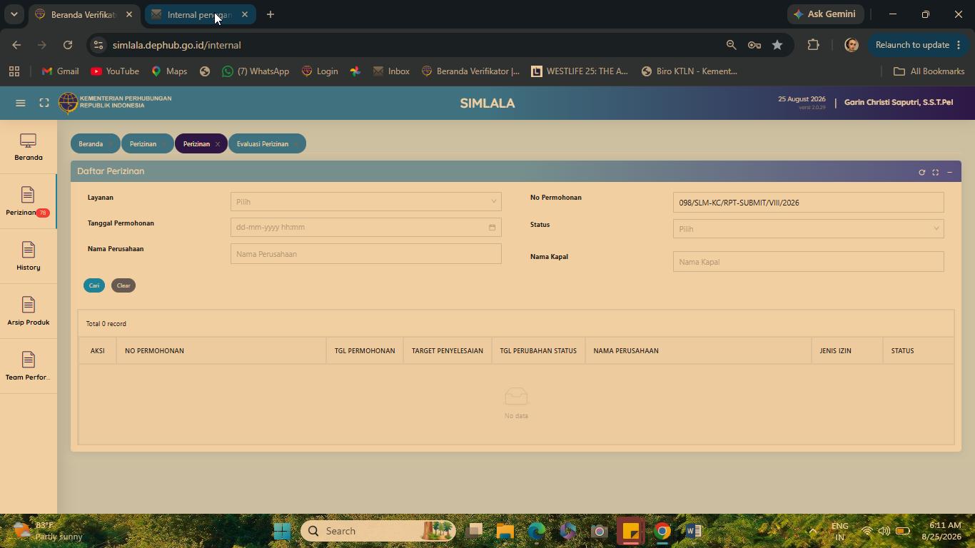Screen dimensions: 975x548
Task: Open the calendar picker for Tanggal Permohonan
Action: click(x=492, y=228)
